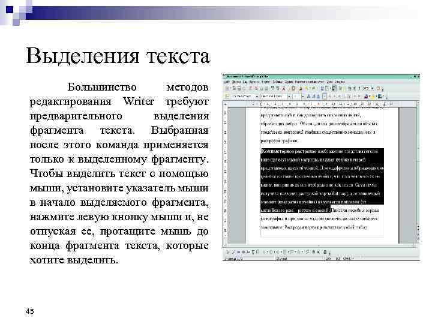The height and width of the screenshot is (324, 432).
Task: Click the Writer vertical scrollbar
Action: pos(418,172)
